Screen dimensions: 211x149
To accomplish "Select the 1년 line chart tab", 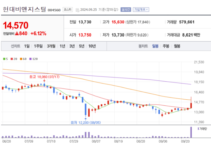I will [62, 46].
